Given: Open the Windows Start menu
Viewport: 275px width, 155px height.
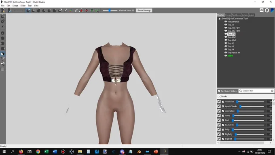Looking at the screenshot, I should click(x=4, y=151).
